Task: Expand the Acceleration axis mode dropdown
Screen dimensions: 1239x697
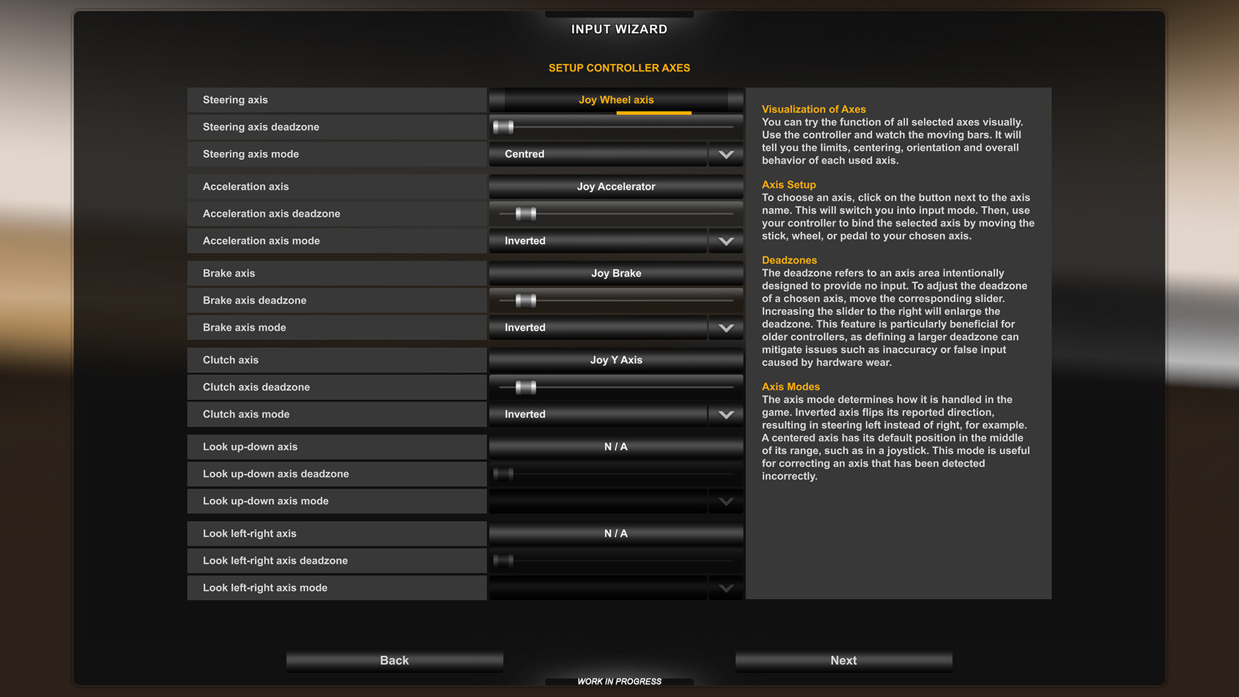Action: coord(725,241)
